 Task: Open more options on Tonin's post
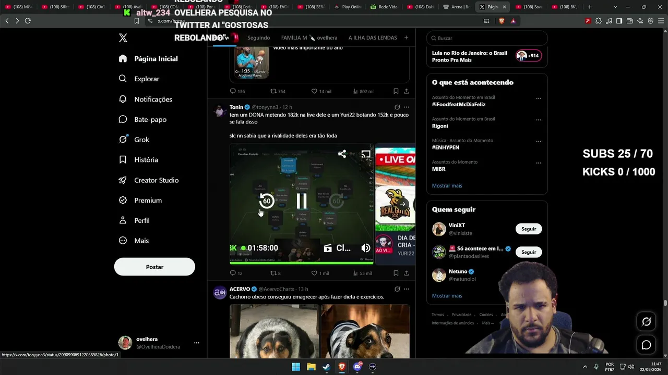[x=407, y=107]
